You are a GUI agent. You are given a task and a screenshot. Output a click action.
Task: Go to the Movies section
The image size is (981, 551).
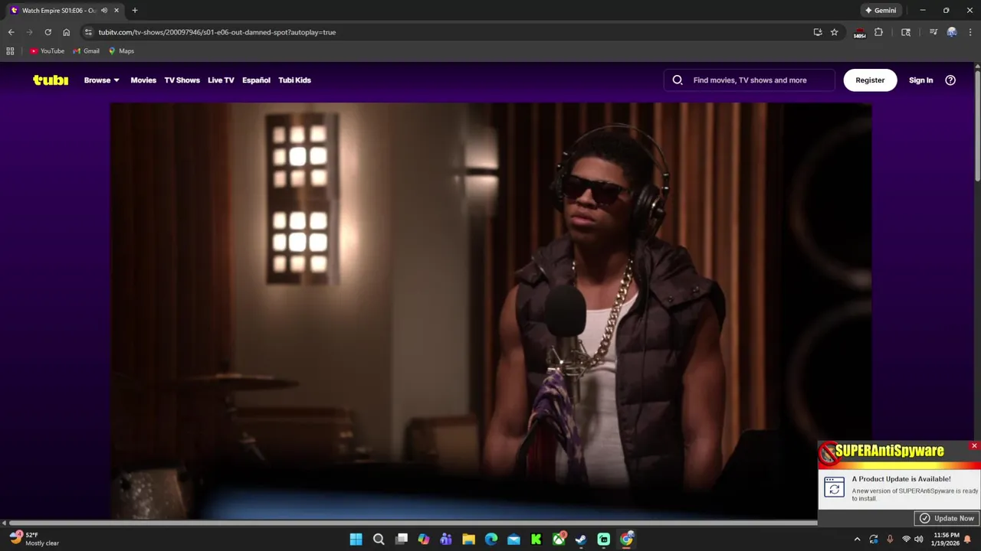[x=143, y=80]
